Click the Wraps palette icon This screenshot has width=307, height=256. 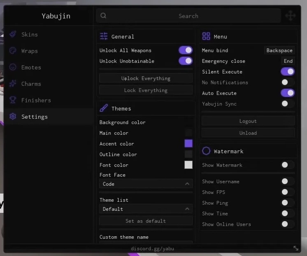[13, 51]
